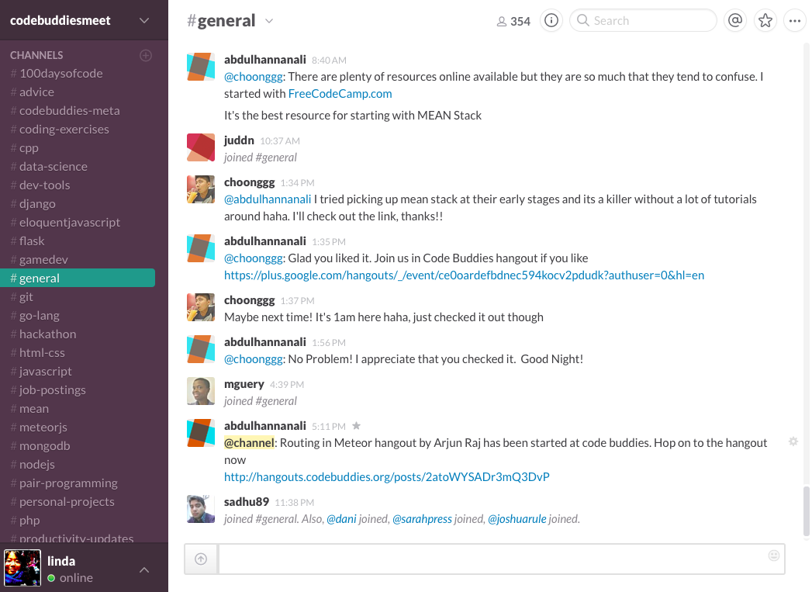Open the emoji picker in the message box

[773, 556]
